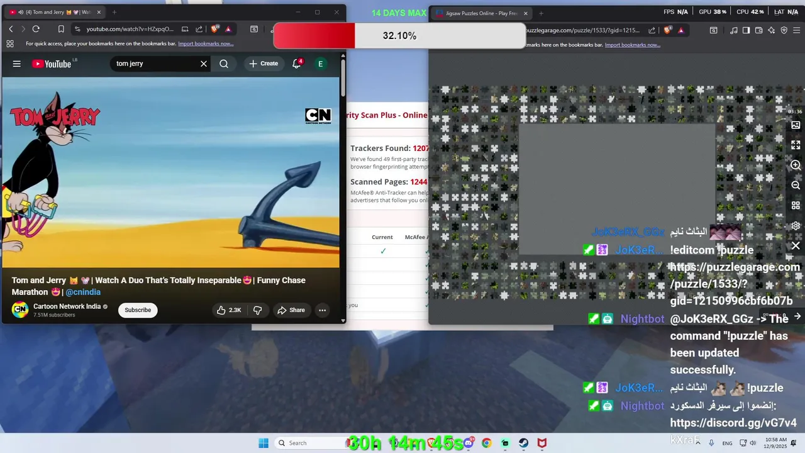This screenshot has height=453, width=805.
Task: Open Steam from the taskbar
Action: (x=523, y=443)
